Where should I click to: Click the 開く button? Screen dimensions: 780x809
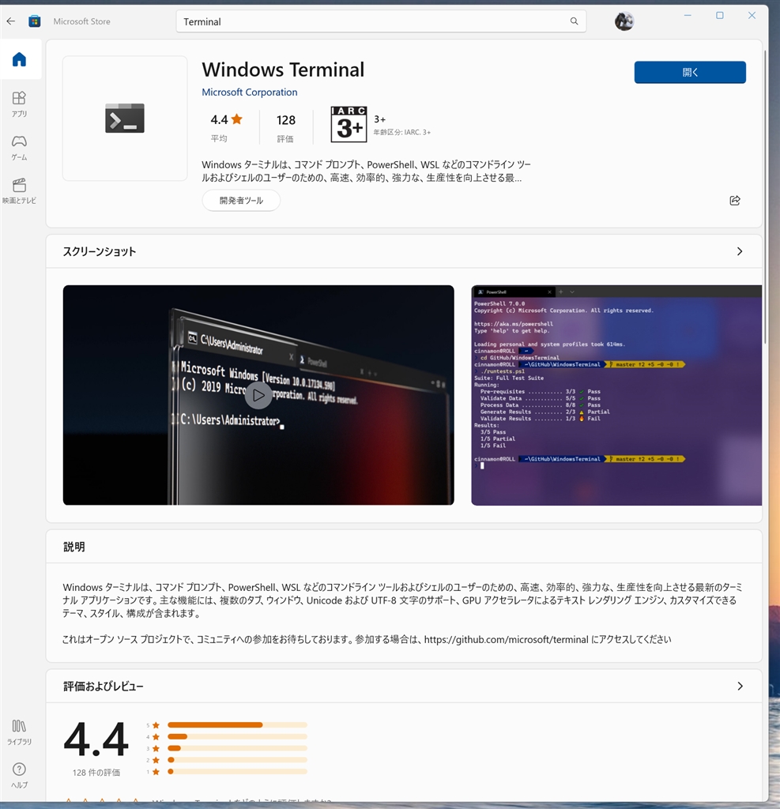point(690,72)
